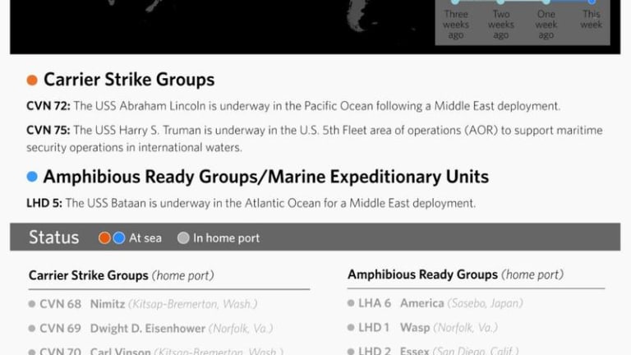Image resolution: width=631 pixels, height=355 pixels.
Task: Click the gray status dot next to CVN 69
Action: click(x=32, y=329)
